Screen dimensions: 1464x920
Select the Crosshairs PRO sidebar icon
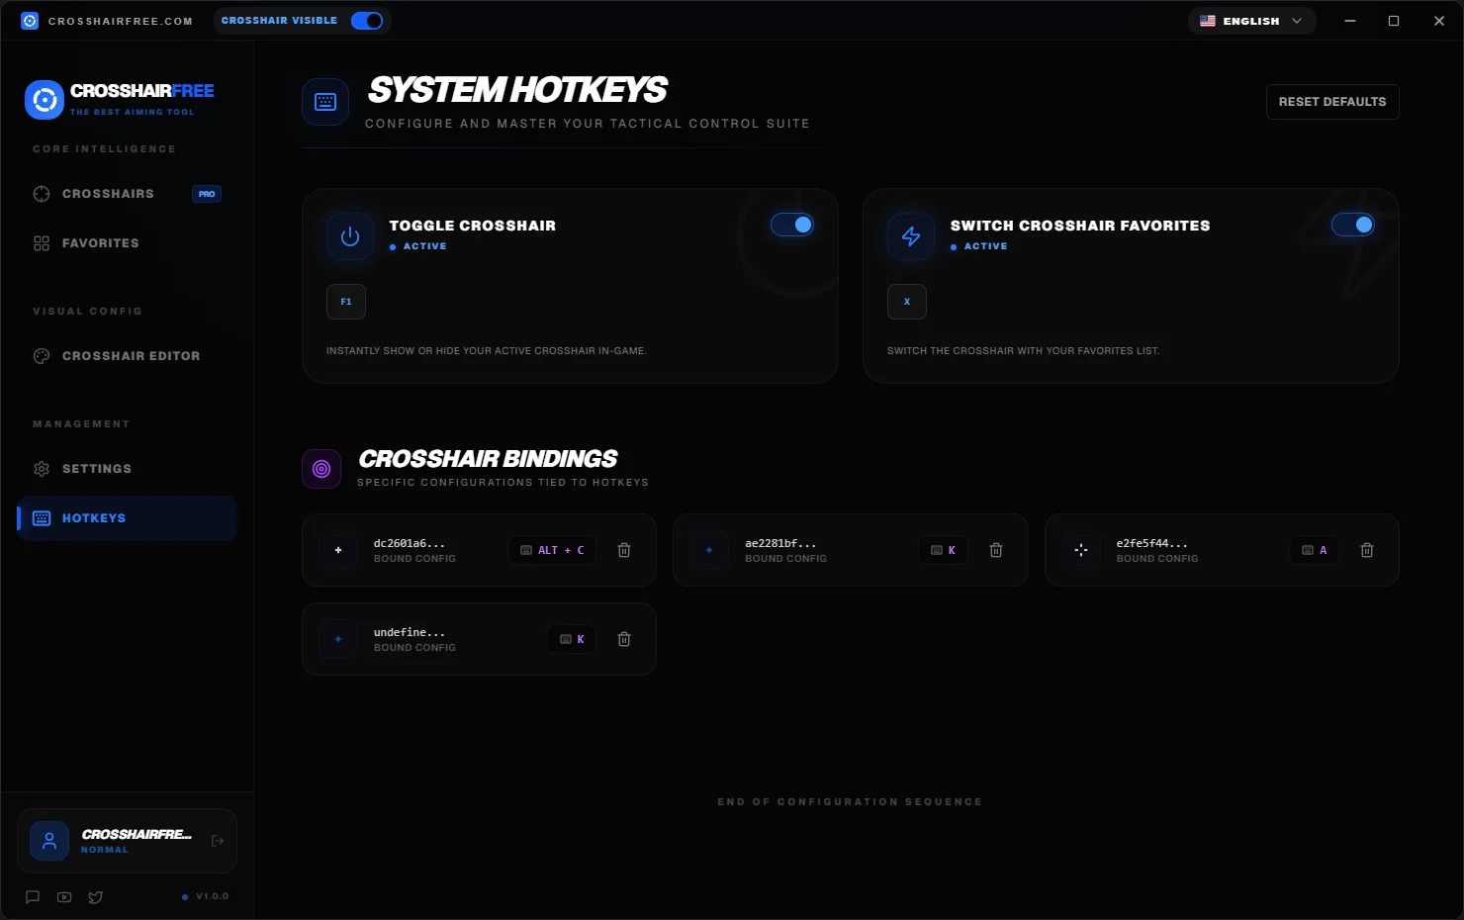tap(42, 194)
